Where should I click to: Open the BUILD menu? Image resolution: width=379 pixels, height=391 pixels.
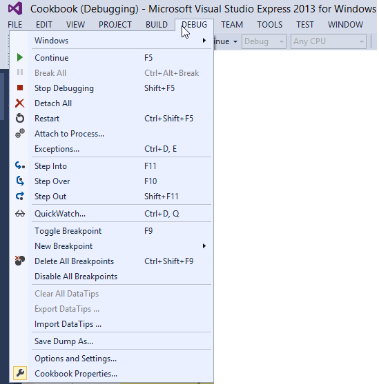click(x=157, y=25)
